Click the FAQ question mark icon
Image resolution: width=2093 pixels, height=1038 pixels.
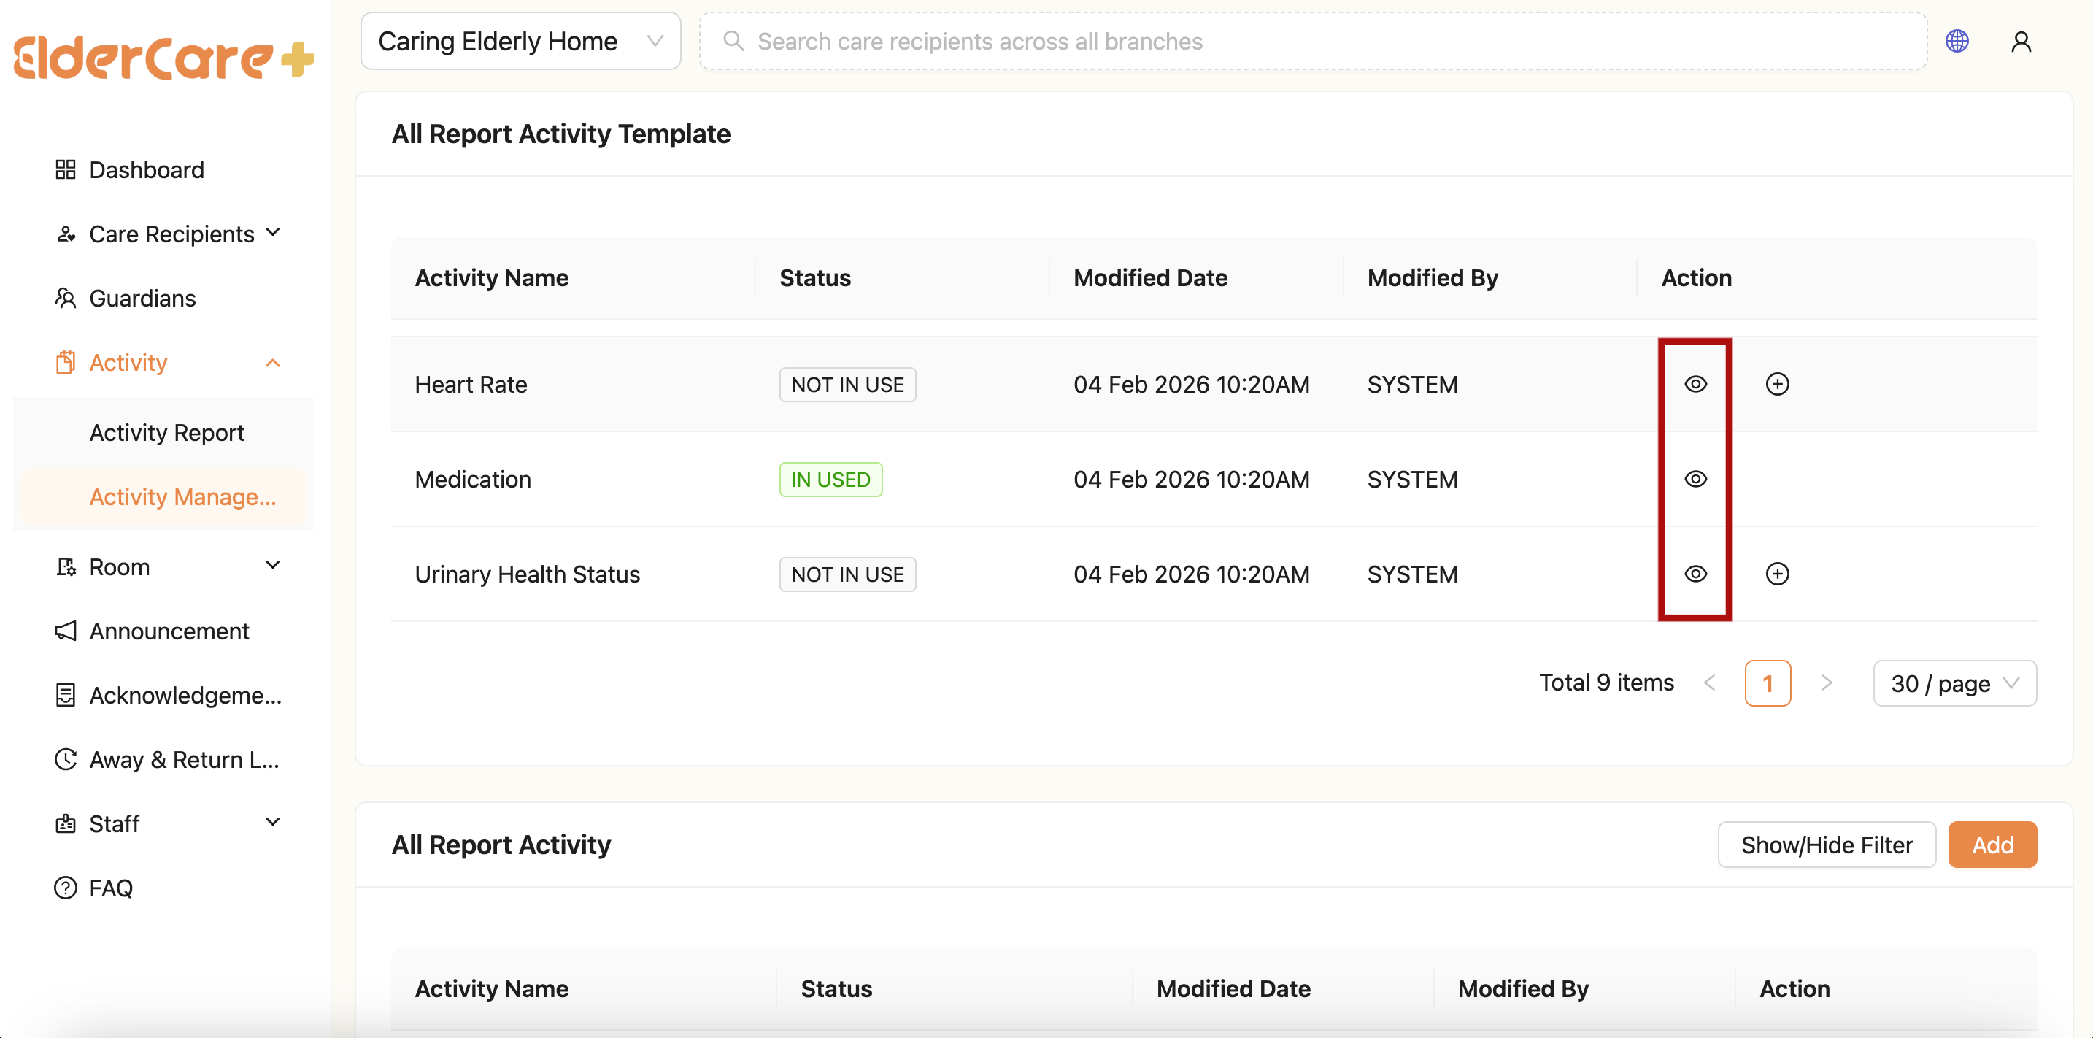click(65, 888)
